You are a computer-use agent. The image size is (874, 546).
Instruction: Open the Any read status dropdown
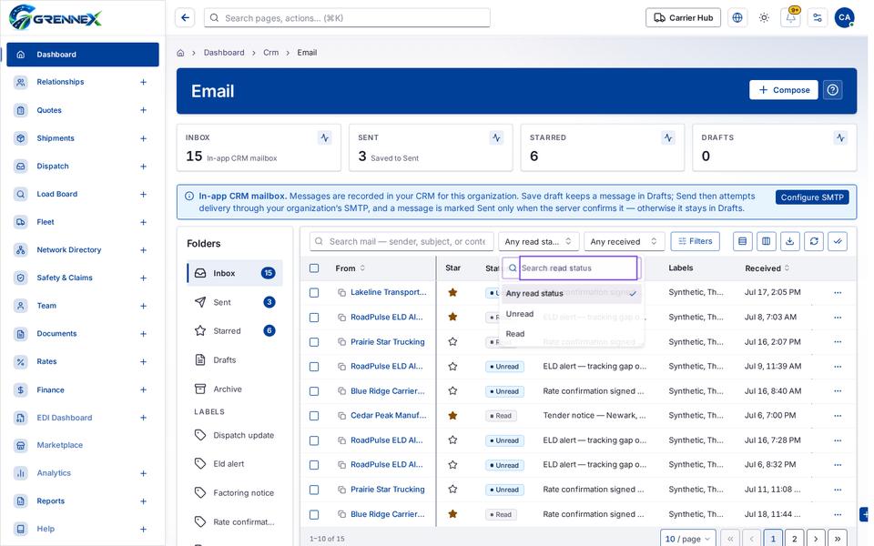(538, 241)
